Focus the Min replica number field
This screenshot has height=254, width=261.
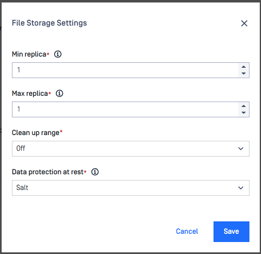click(125, 70)
